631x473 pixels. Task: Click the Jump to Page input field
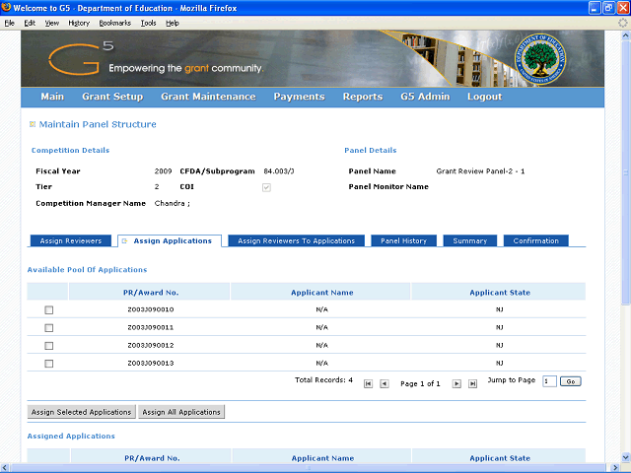(x=549, y=381)
